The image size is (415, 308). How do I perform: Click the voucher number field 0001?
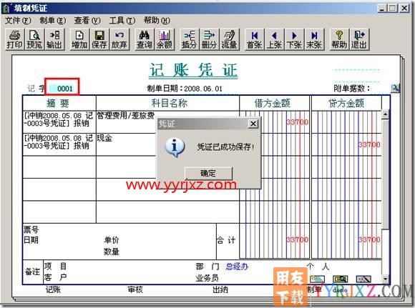pos(63,89)
